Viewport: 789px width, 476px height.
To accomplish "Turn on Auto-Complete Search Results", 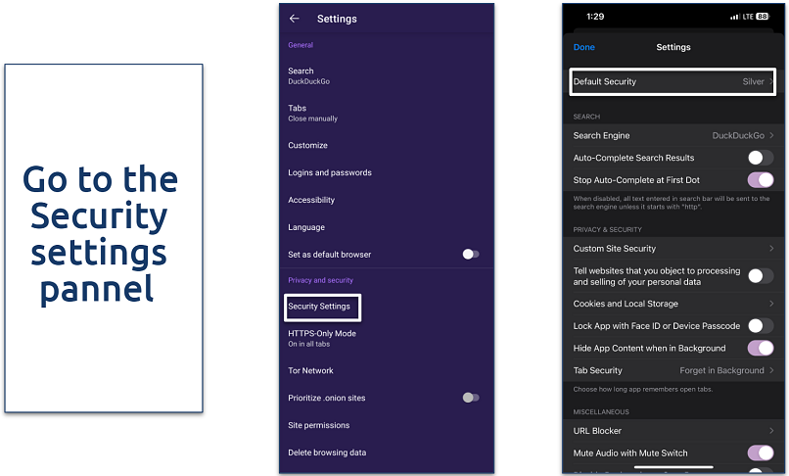I will coord(760,158).
